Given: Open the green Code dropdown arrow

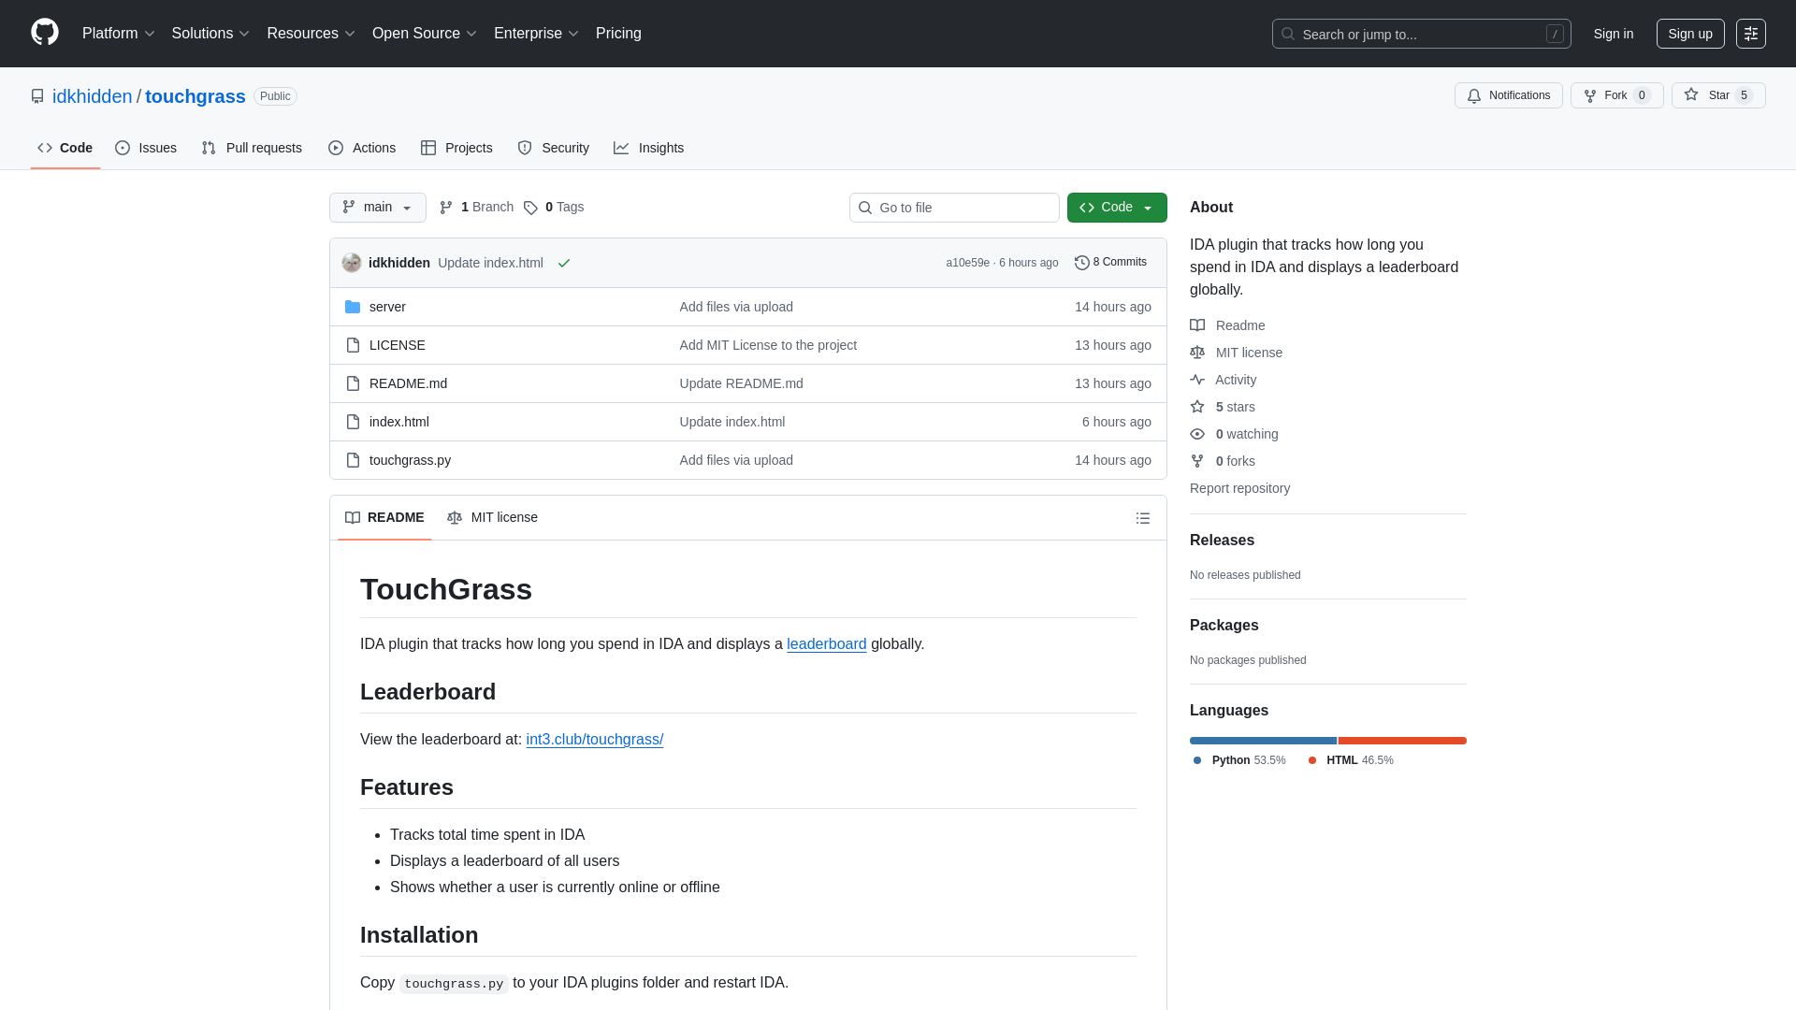Looking at the screenshot, I should 1149,208.
